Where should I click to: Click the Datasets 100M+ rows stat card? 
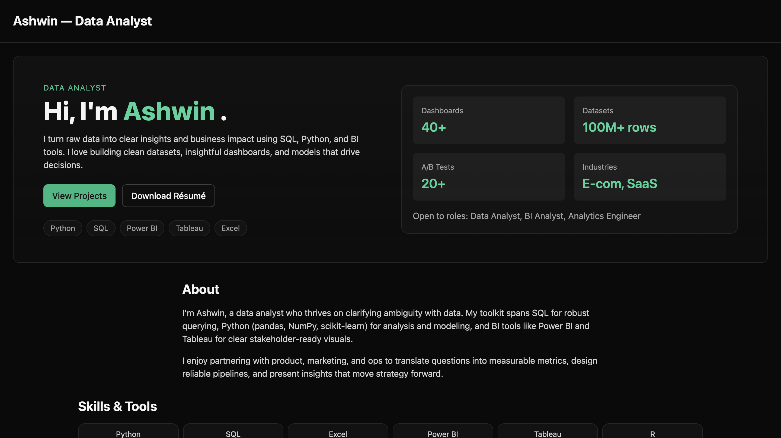coord(649,120)
